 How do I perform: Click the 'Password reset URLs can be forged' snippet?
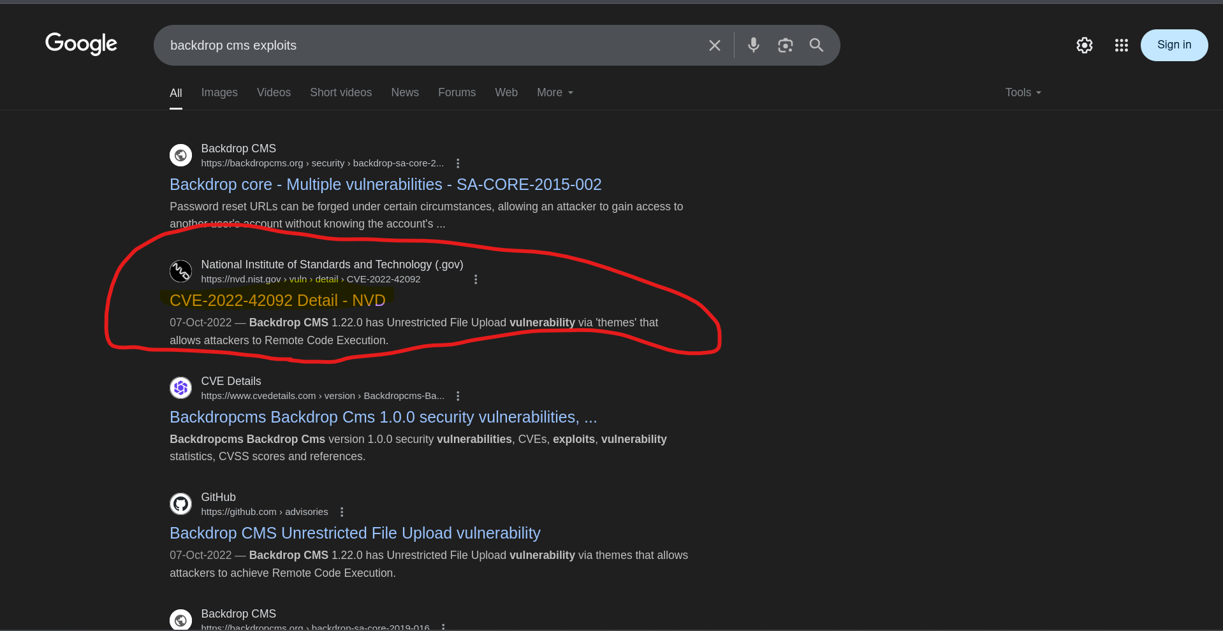(426, 215)
